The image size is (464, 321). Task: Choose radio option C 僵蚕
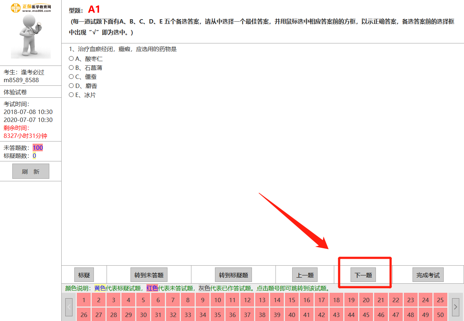coord(71,77)
